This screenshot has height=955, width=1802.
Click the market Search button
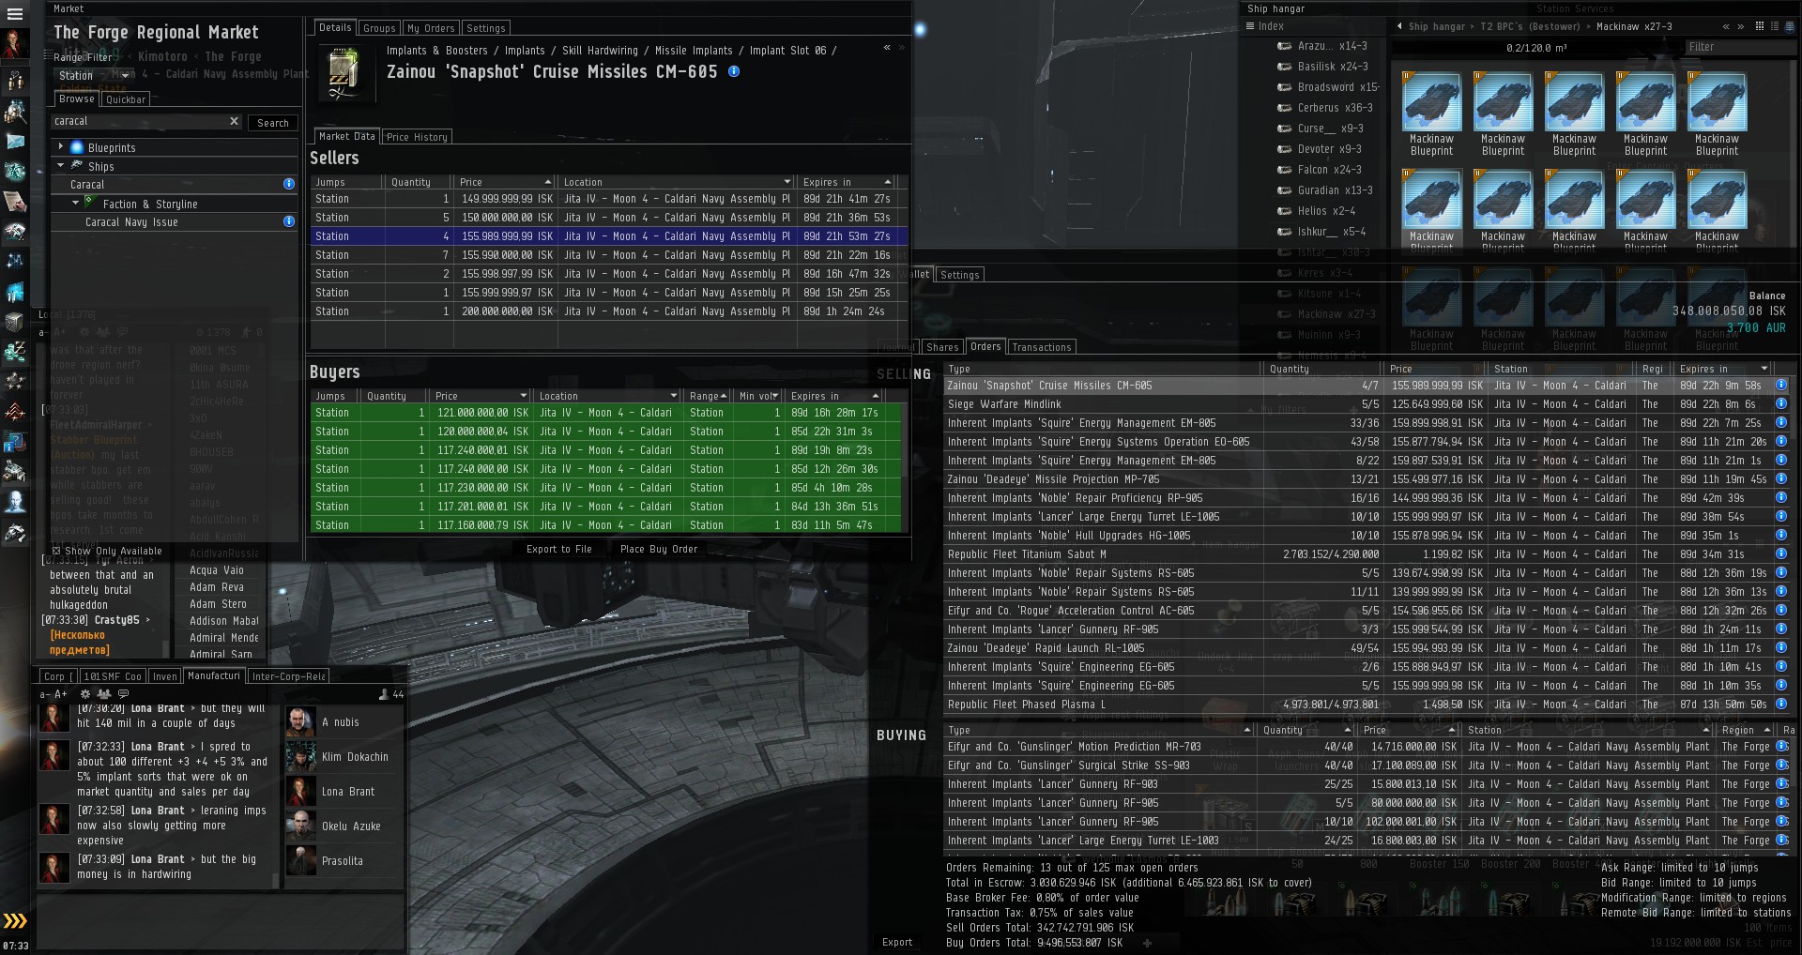[273, 123]
